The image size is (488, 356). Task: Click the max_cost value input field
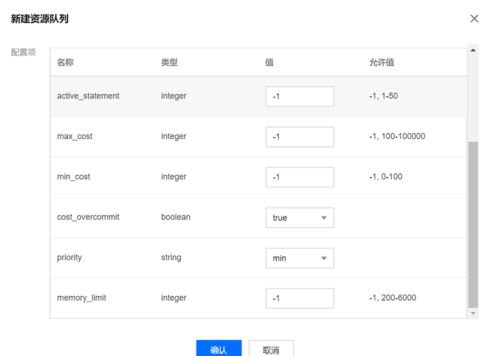tap(300, 137)
